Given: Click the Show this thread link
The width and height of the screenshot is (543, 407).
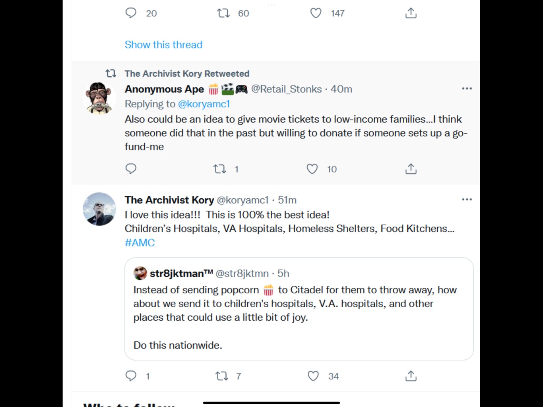Looking at the screenshot, I should tap(163, 45).
